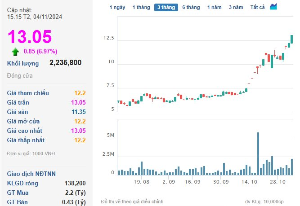Select the active '3 tháng' tab
This screenshot has height=206, width=300.
(x=166, y=8)
